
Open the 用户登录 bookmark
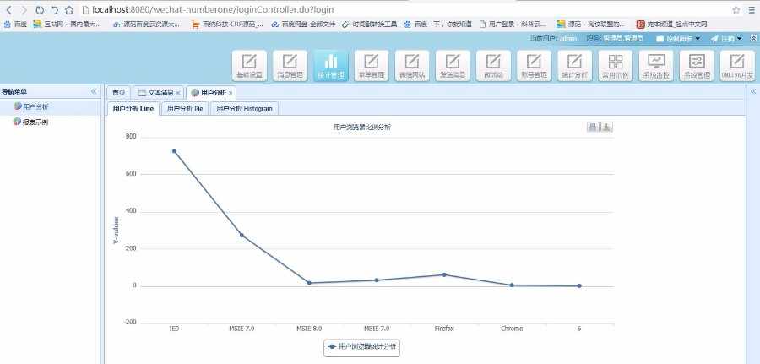(513, 24)
